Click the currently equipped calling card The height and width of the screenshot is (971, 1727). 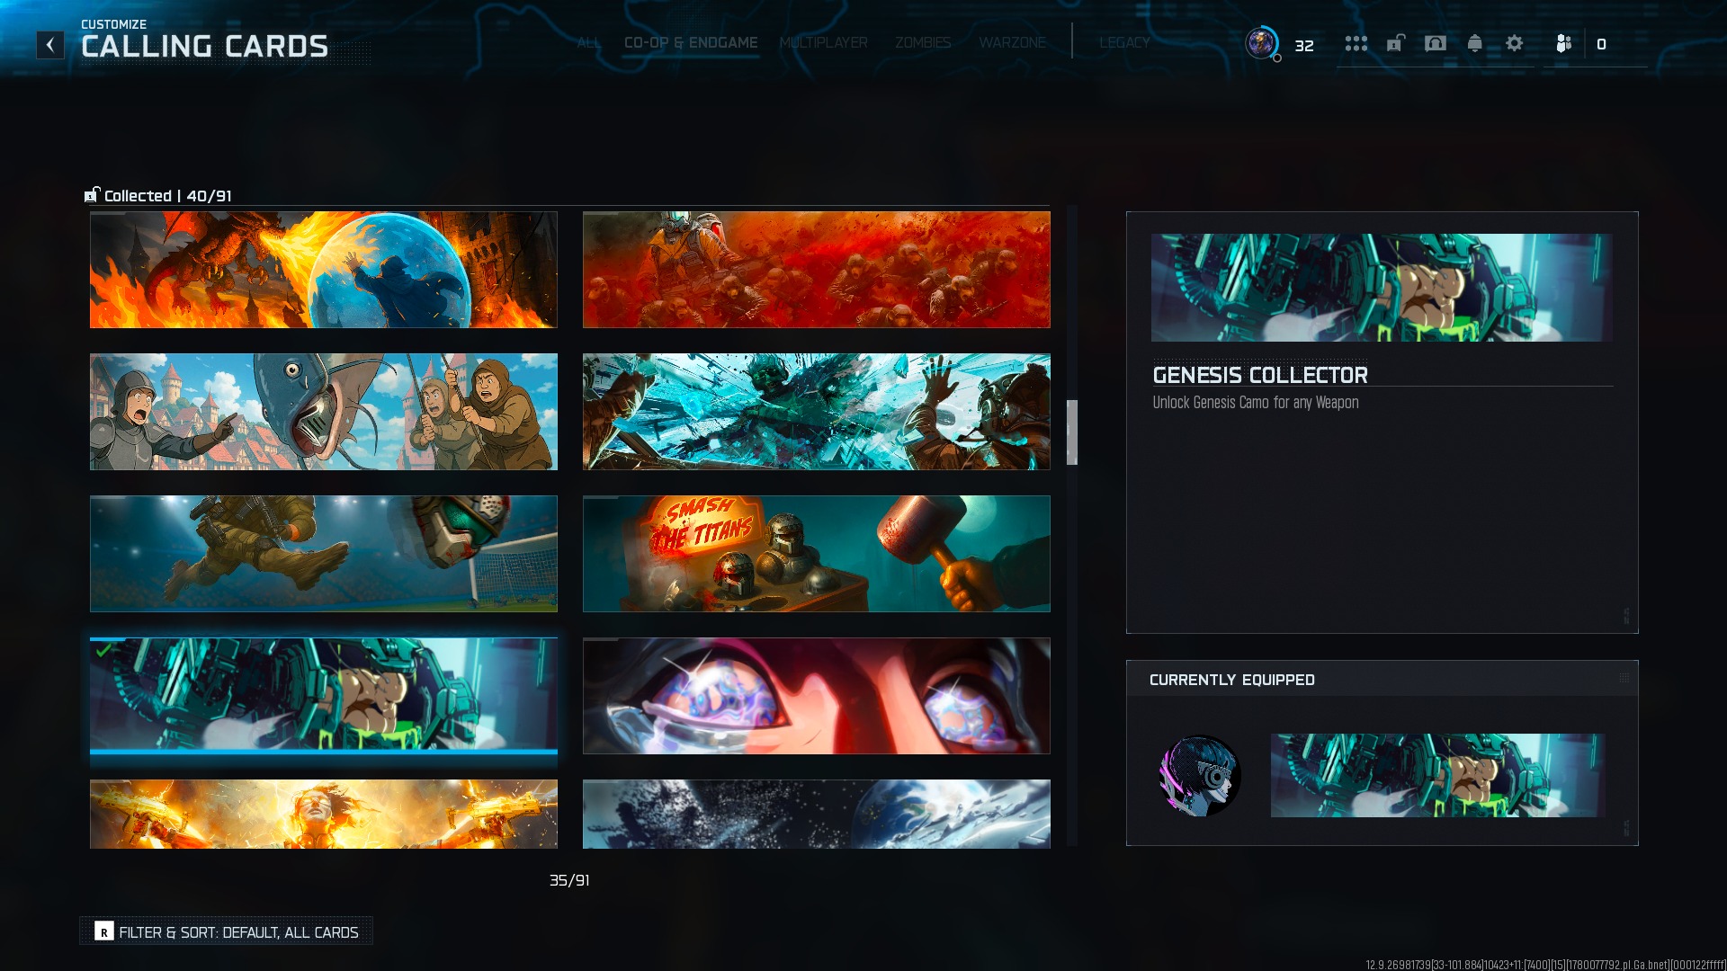1437,775
